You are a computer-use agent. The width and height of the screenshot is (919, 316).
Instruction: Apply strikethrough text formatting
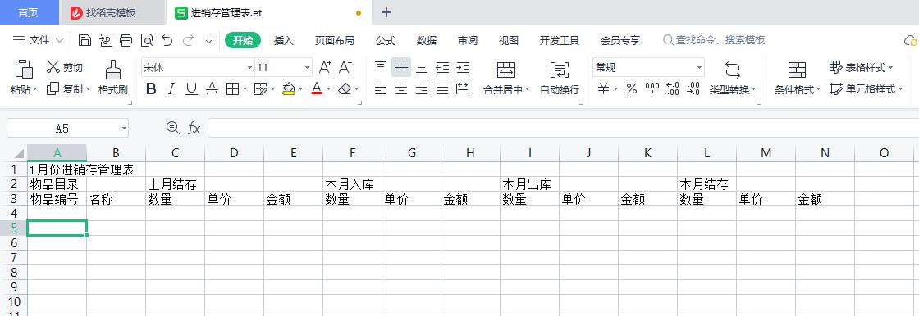point(213,89)
